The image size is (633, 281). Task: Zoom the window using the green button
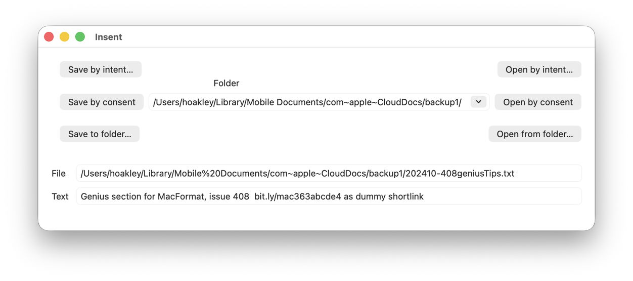(x=80, y=37)
